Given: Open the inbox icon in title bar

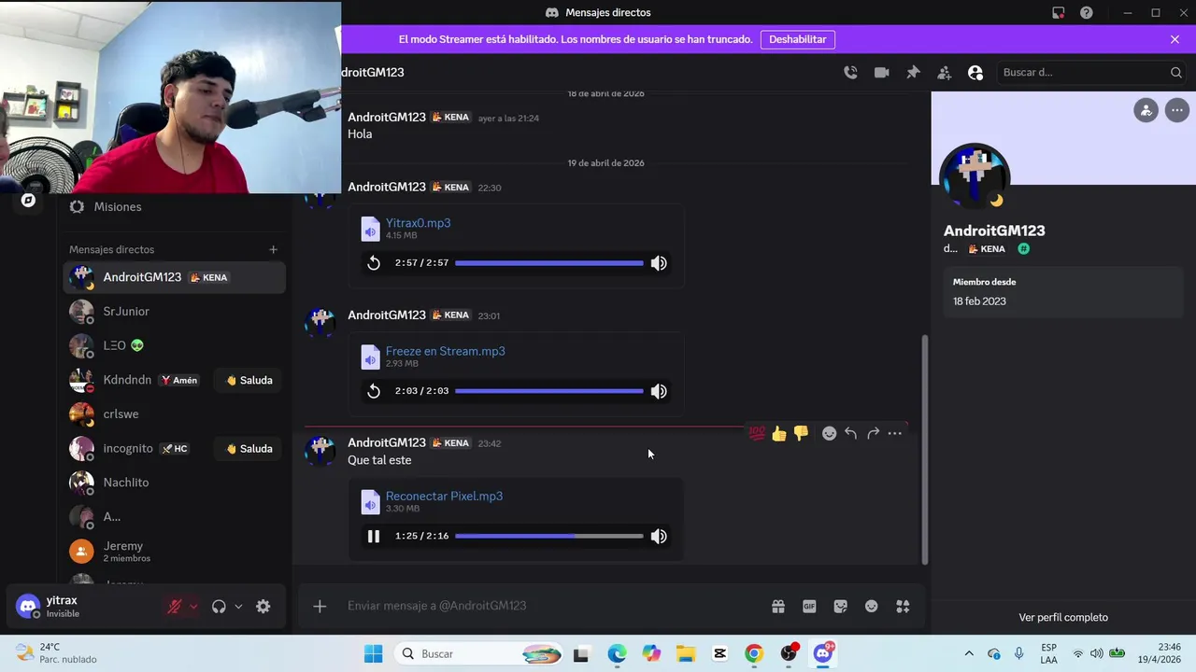Looking at the screenshot, I should (1058, 12).
